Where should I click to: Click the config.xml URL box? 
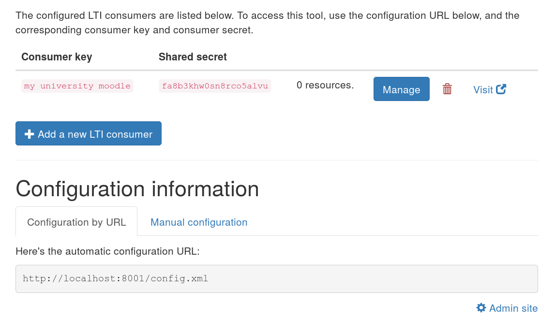point(277,279)
